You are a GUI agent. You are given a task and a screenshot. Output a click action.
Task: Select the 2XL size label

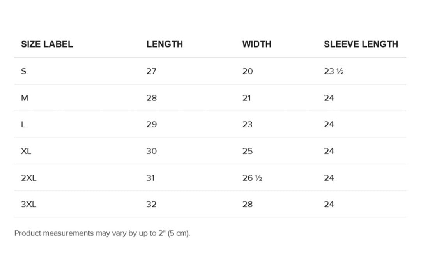(x=29, y=178)
